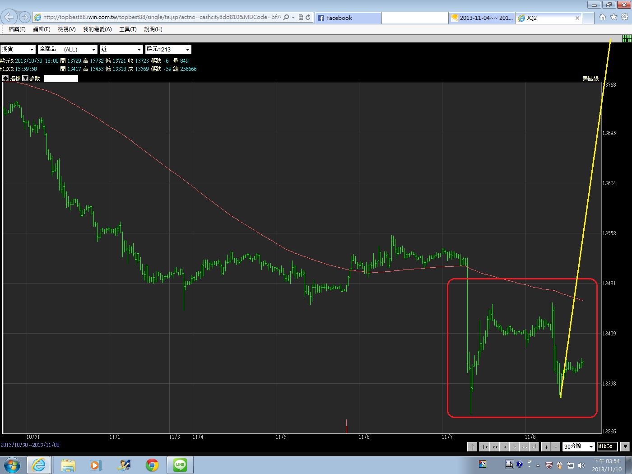Open the 檢視(V) menu
632x474 pixels.
(x=67, y=29)
